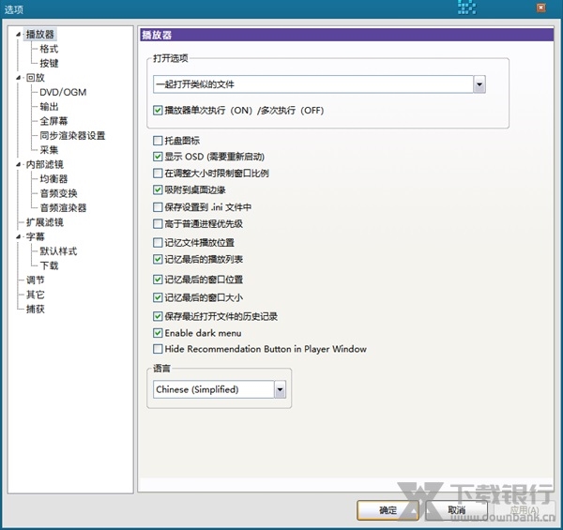Open the 调节 settings page
The width and height of the screenshot is (563, 530).
(x=36, y=280)
